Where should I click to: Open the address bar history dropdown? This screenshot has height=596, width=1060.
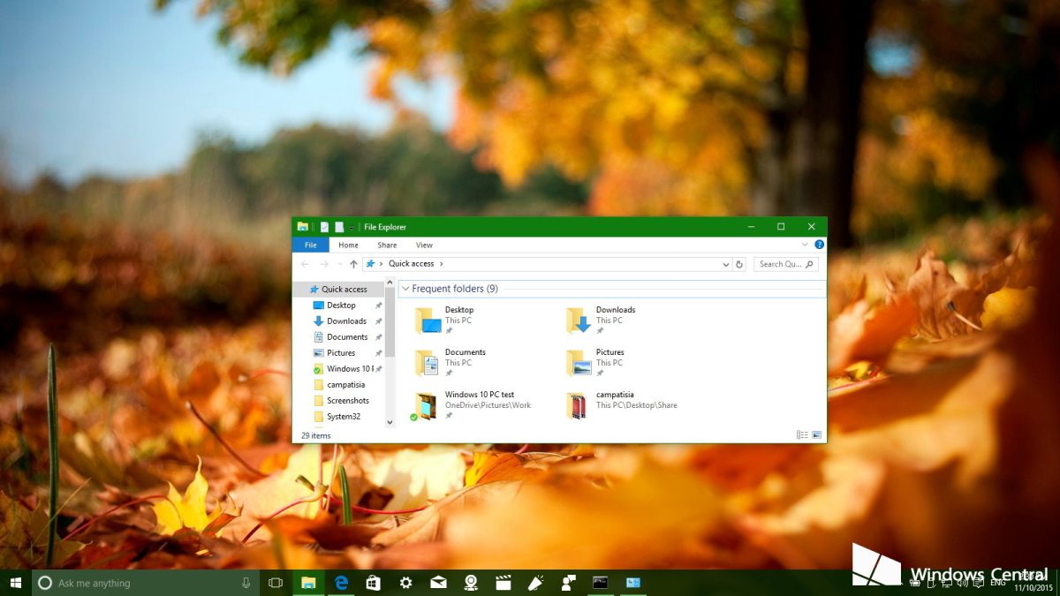point(724,263)
